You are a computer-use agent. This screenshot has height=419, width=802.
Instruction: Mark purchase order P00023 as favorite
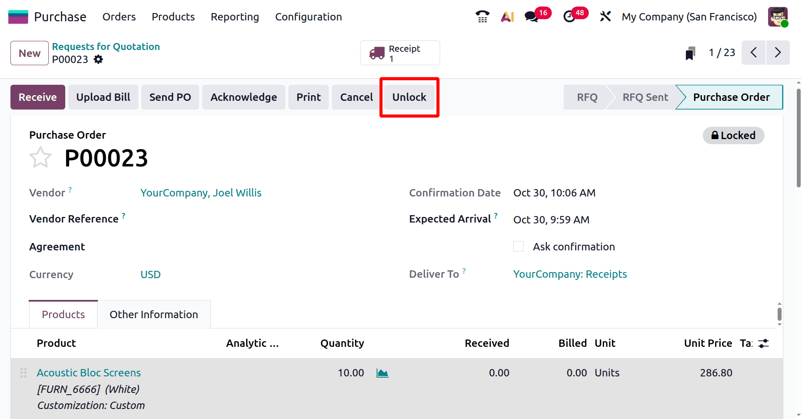(x=40, y=157)
